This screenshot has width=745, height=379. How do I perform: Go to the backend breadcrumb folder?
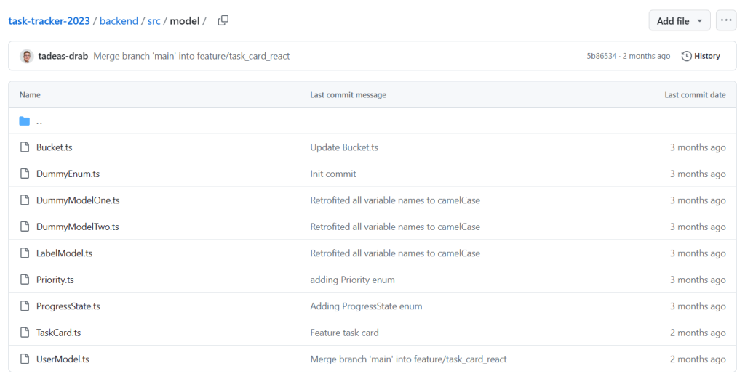(119, 21)
